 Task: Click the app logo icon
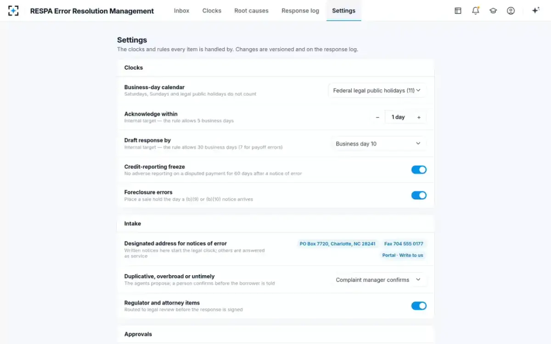coord(13,11)
